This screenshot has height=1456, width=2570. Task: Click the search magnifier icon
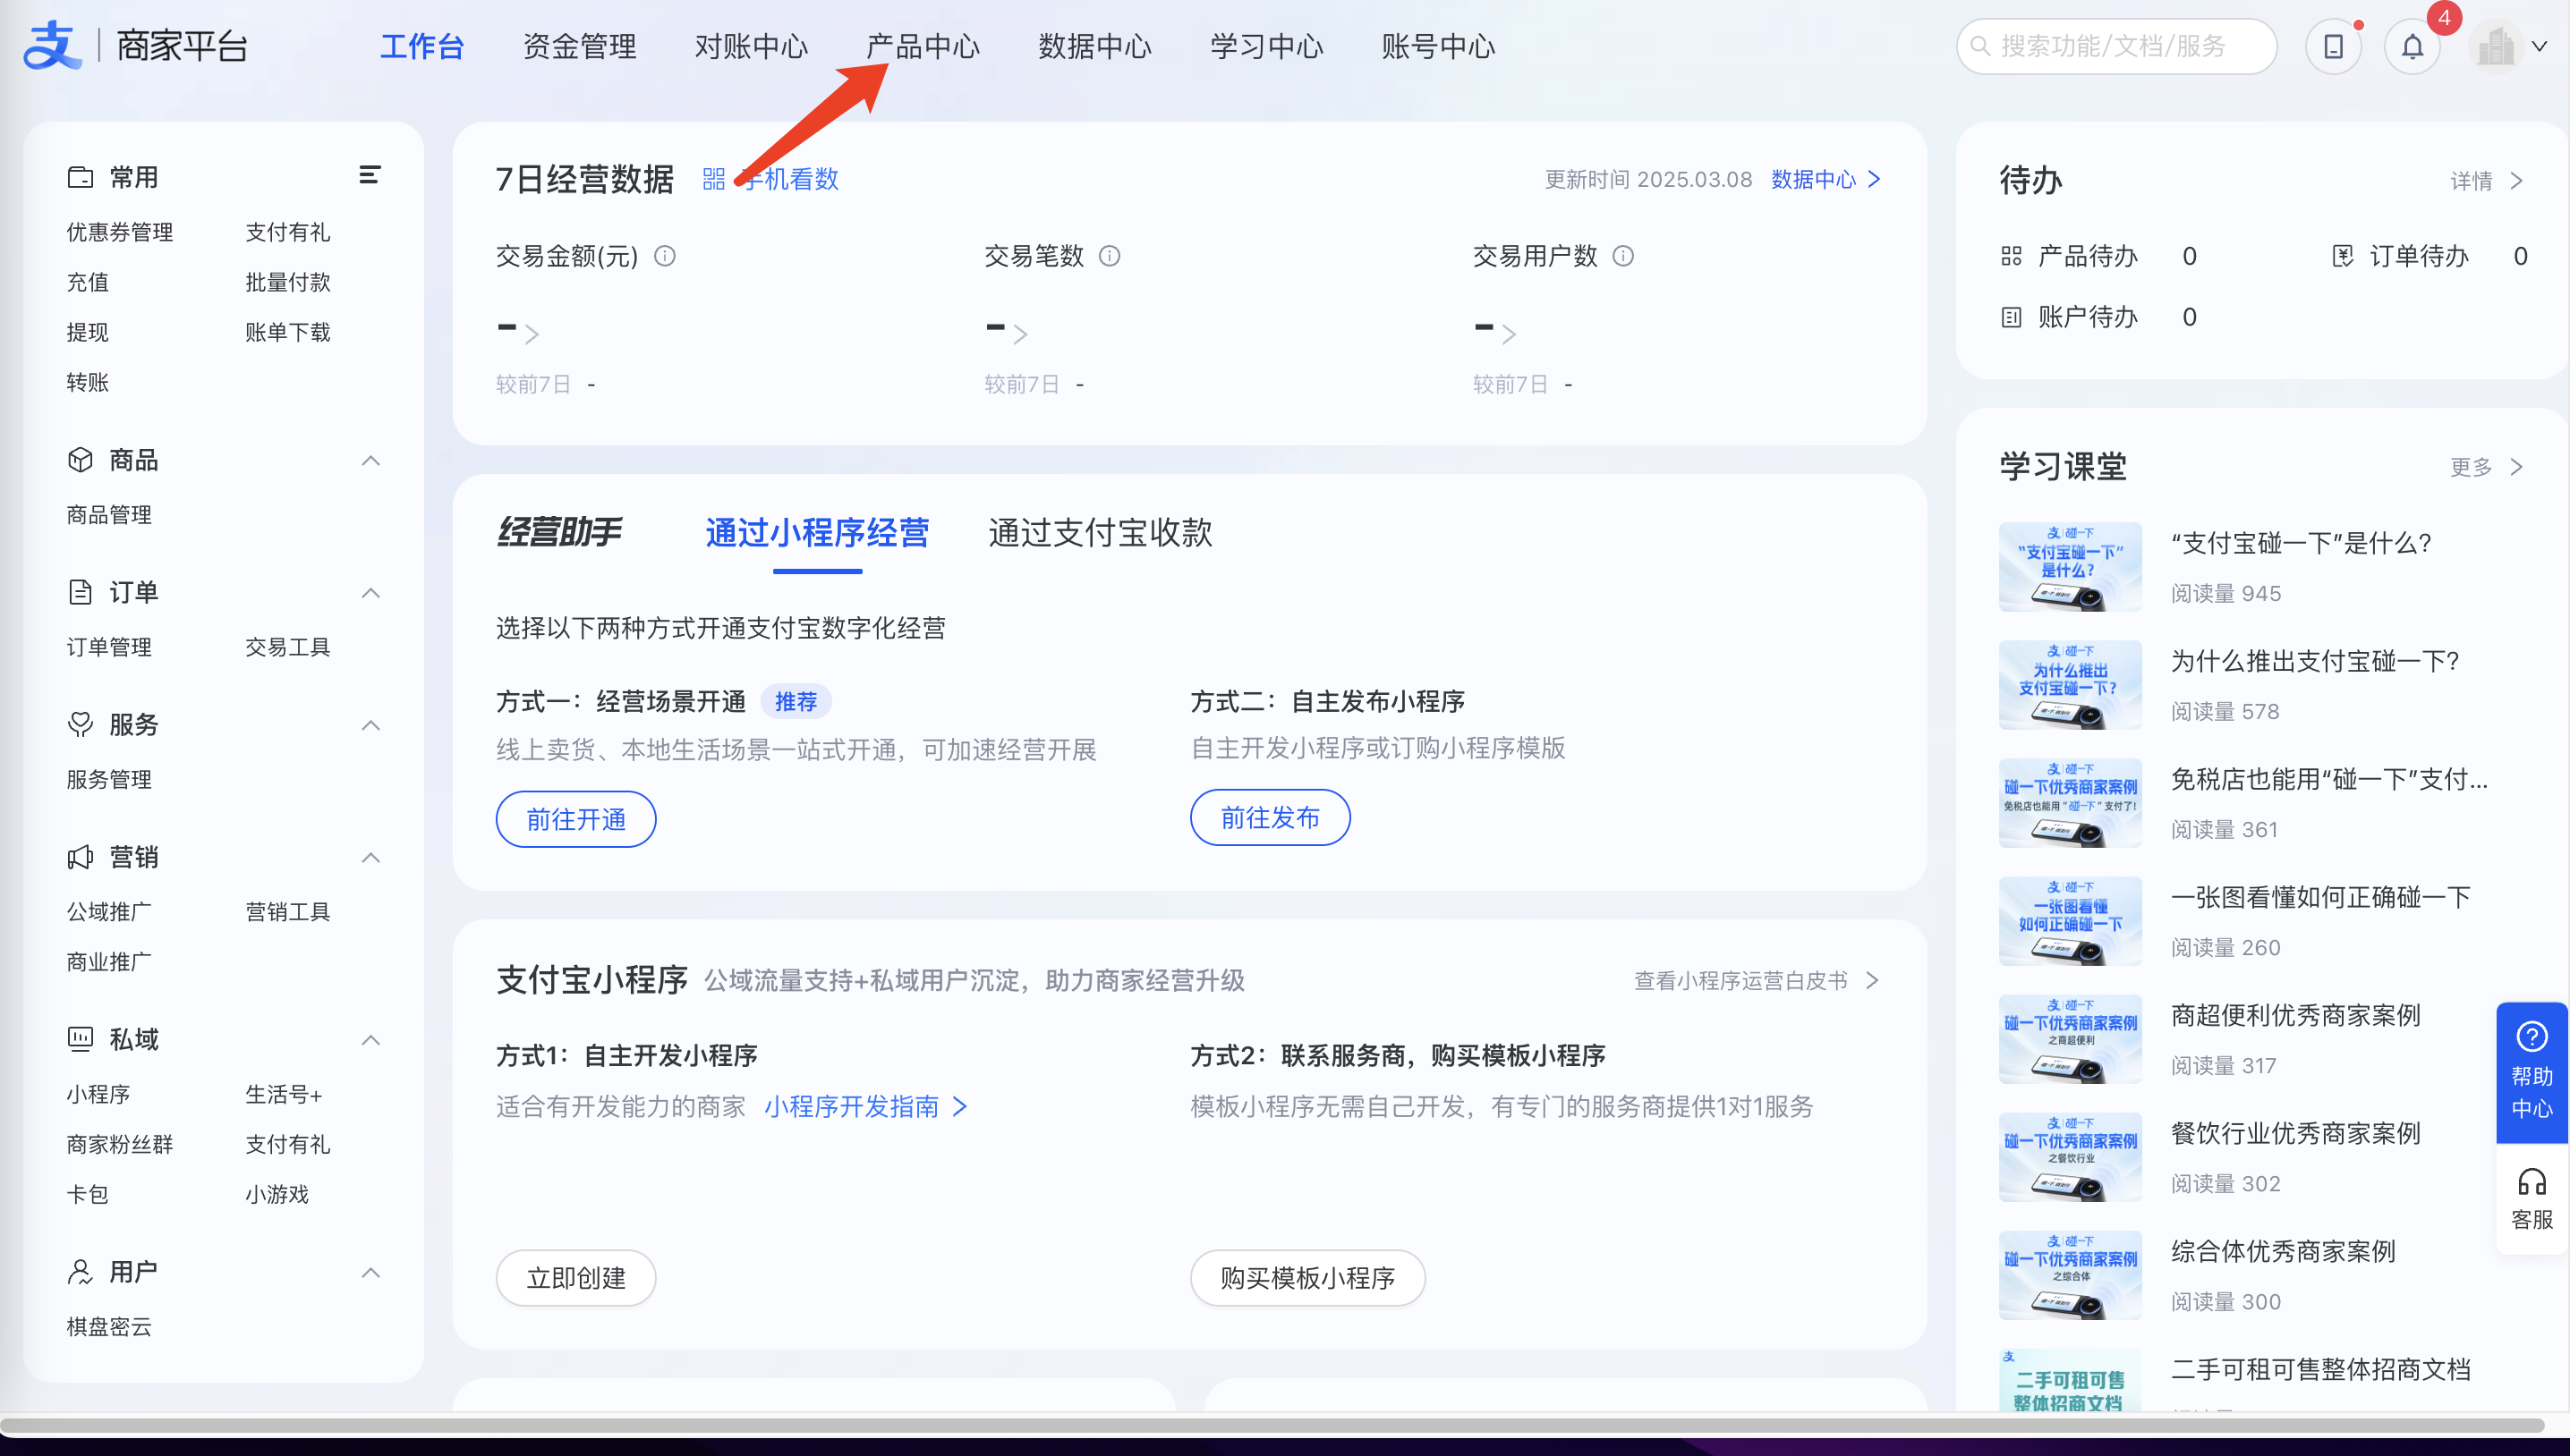coord(1979,46)
